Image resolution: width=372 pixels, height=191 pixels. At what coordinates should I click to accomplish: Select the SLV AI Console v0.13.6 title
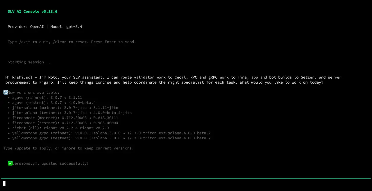(x=33, y=11)
